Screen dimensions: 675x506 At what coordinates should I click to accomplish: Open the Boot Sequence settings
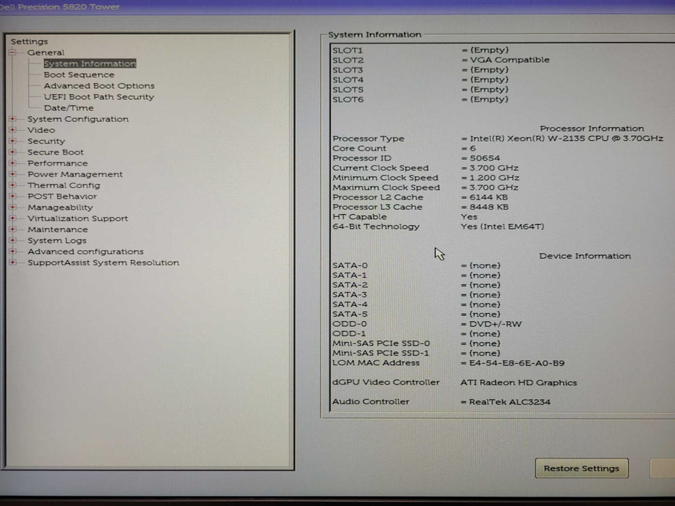pos(79,75)
